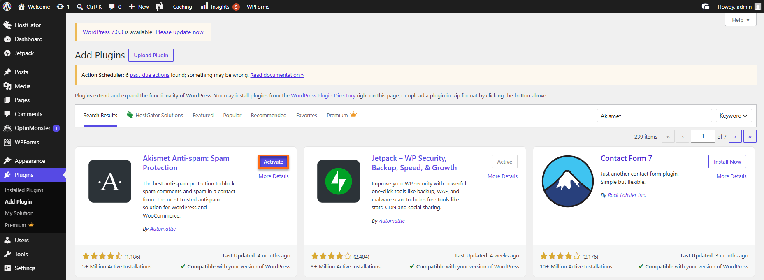Open the WordPress 7.0.3 link
The image size is (764, 280).
click(103, 32)
